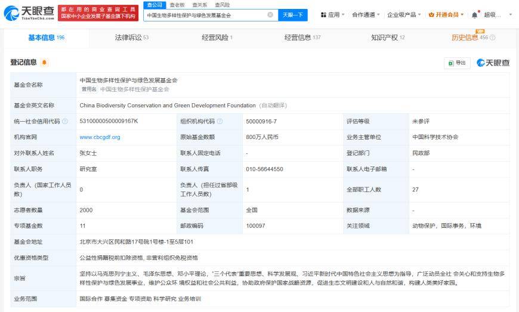Viewport: 519px width, 312px height.
Task: Click the postal code 100097
Action: click(x=255, y=226)
